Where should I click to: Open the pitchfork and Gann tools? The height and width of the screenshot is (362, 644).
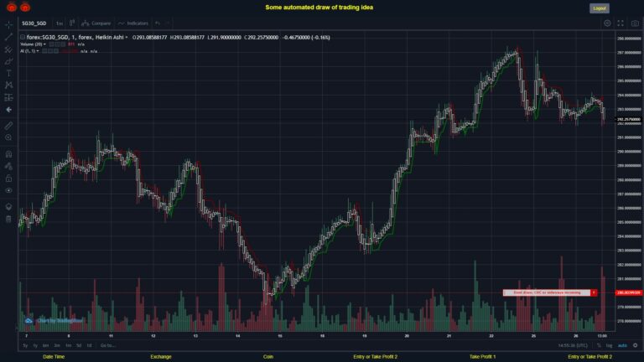tap(8, 49)
